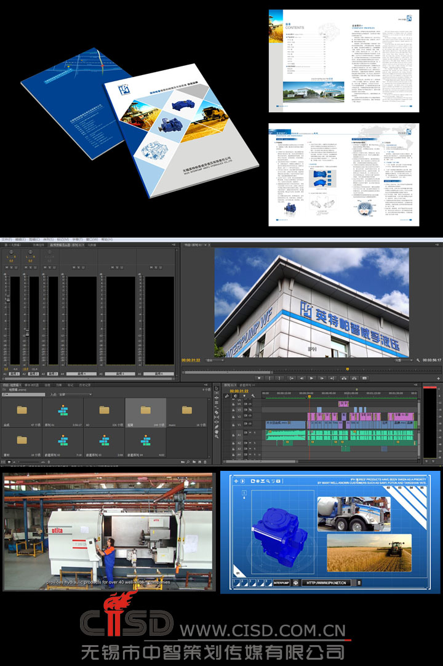Viewport: 443px width, 666px height.
Task: Mute channel A1 in the audio clip mixer
Action: tap(7, 268)
